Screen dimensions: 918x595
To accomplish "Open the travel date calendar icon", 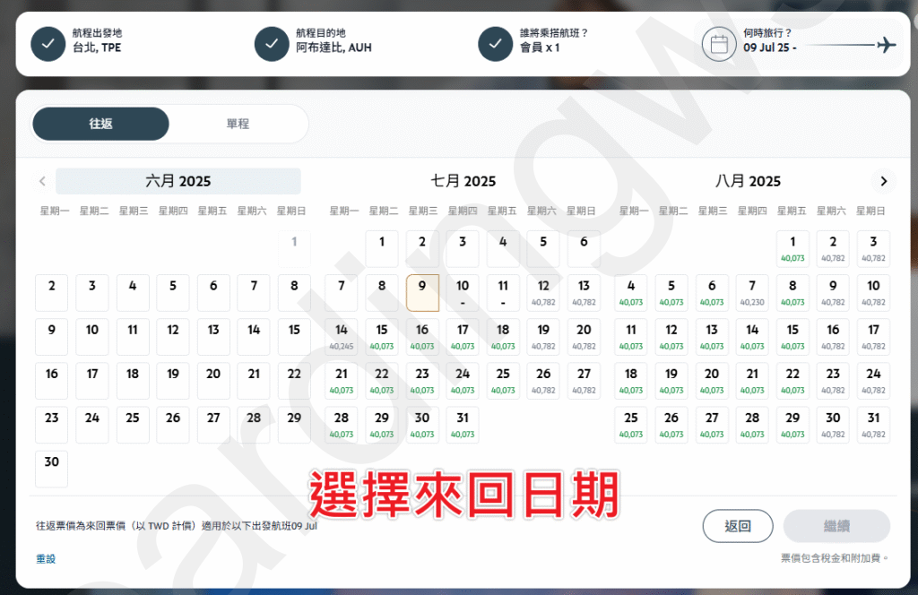I will coord(719,44).
